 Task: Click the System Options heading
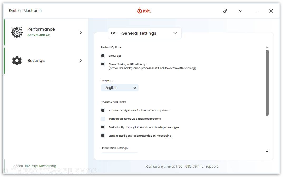click(111, 47)
